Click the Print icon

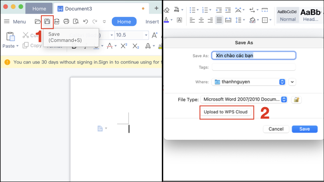tap(66, 21)
